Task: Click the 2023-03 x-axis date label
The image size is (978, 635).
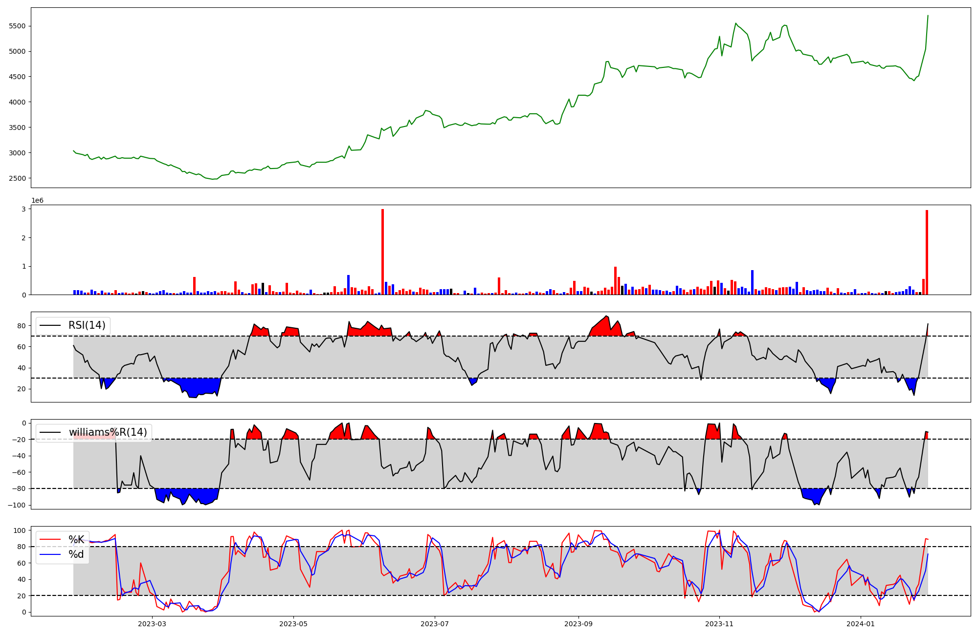Action: click(152, 624)
